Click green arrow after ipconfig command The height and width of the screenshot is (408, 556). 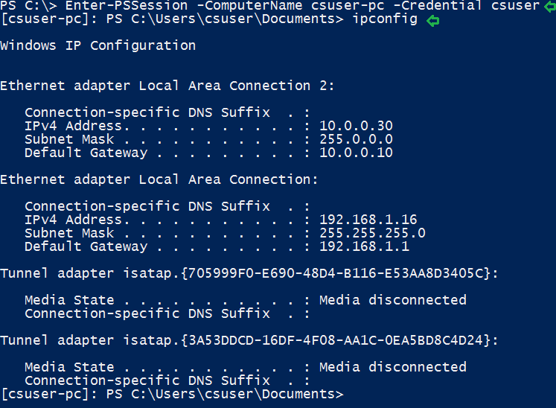pyautogui.click(x=432, y=20)
